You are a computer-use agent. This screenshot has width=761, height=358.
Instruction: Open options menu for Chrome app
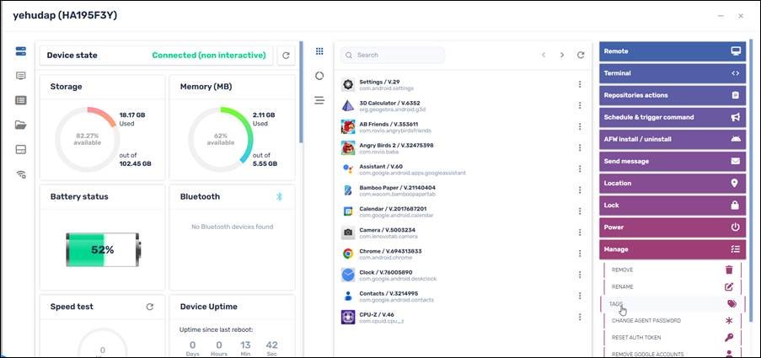coord(580,254)
